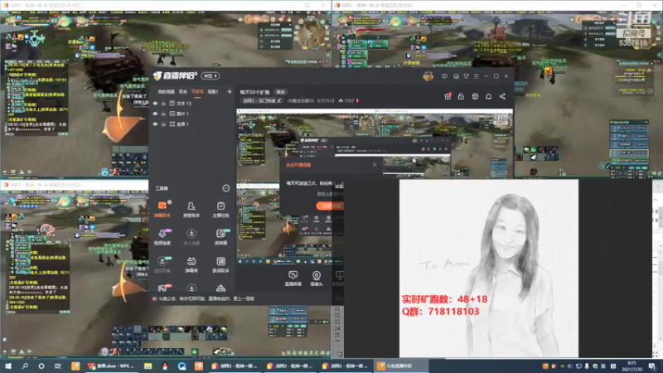Select the 图片 1 source row
663x373 pixels.
[x=192, y=114]
